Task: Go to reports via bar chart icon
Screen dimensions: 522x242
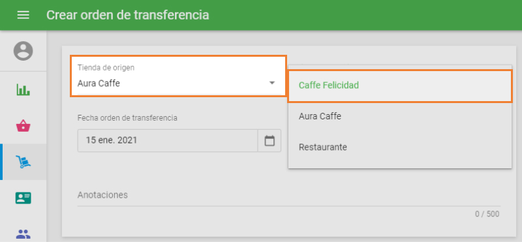Action: point(23,89)
